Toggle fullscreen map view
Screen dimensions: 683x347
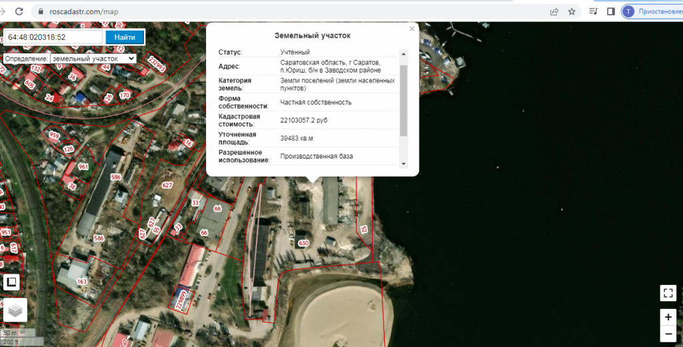click(668, 292)
